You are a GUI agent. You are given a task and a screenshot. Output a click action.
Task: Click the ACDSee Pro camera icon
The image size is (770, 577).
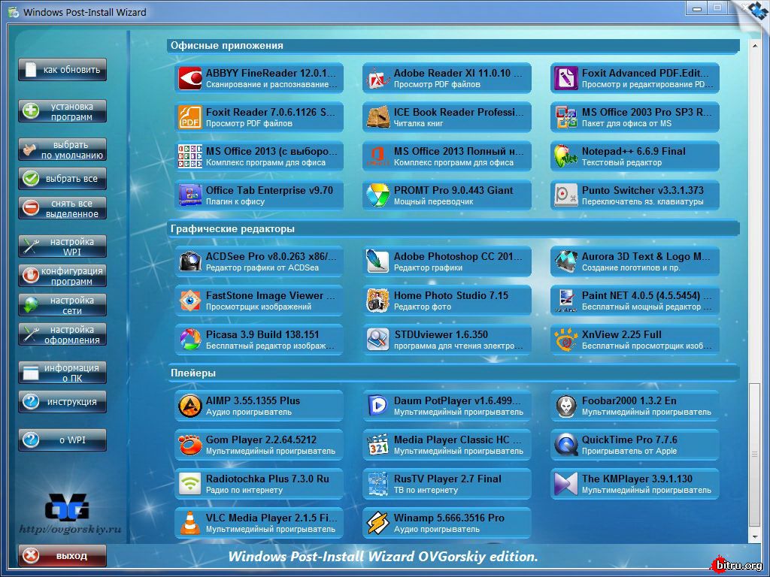pyautogui.click(x=189, y=261)
